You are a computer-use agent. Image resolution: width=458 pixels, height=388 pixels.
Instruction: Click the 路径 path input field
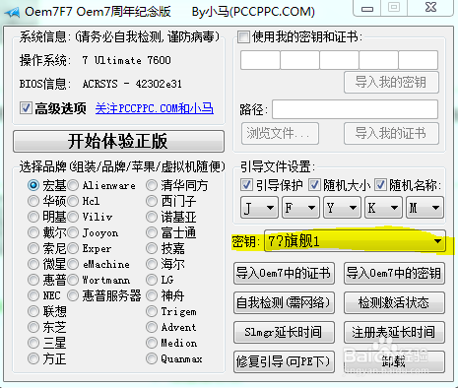point(355,109)
